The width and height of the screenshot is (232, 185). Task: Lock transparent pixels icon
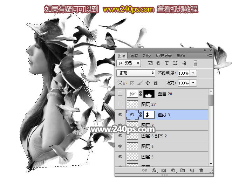coord(132,83)
